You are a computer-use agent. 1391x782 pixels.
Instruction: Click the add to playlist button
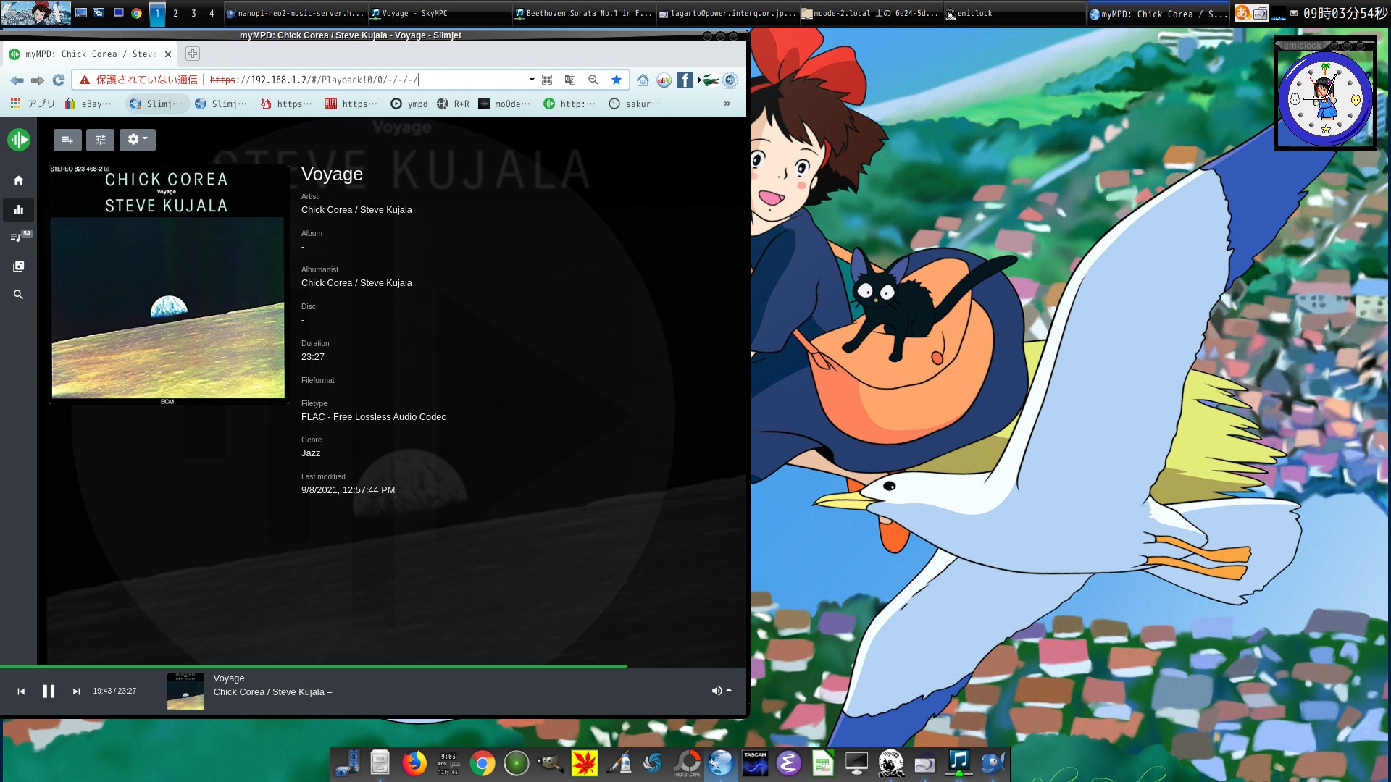pyautogui.click(x=67, y=140)
